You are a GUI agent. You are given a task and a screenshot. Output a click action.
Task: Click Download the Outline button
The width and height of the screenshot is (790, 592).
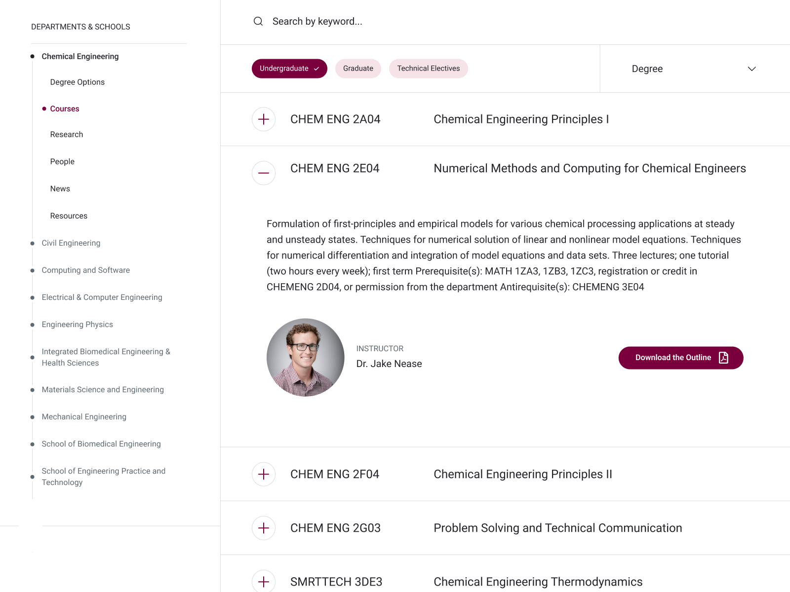(673, 358)
